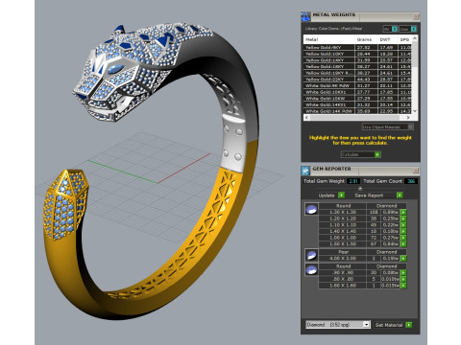This screenshot has width=461, height=345.
Task: Click green arrow for 1.50 X 1.50 gem row
Action: tap(403, 244)
